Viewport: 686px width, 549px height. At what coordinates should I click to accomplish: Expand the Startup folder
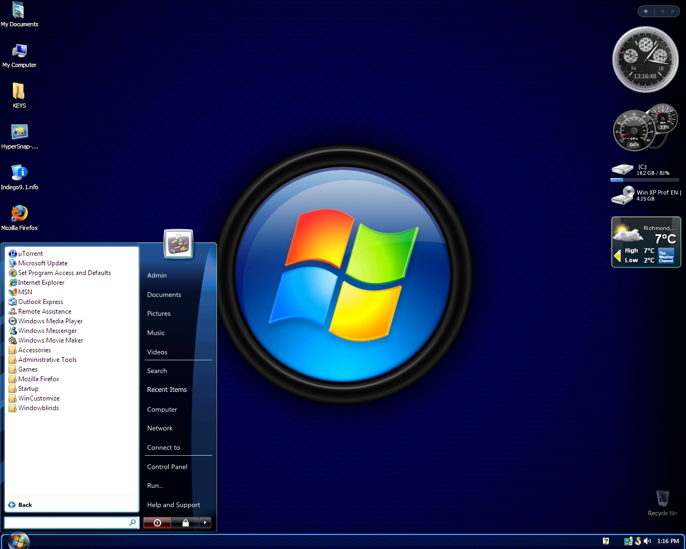pos(24,389)
